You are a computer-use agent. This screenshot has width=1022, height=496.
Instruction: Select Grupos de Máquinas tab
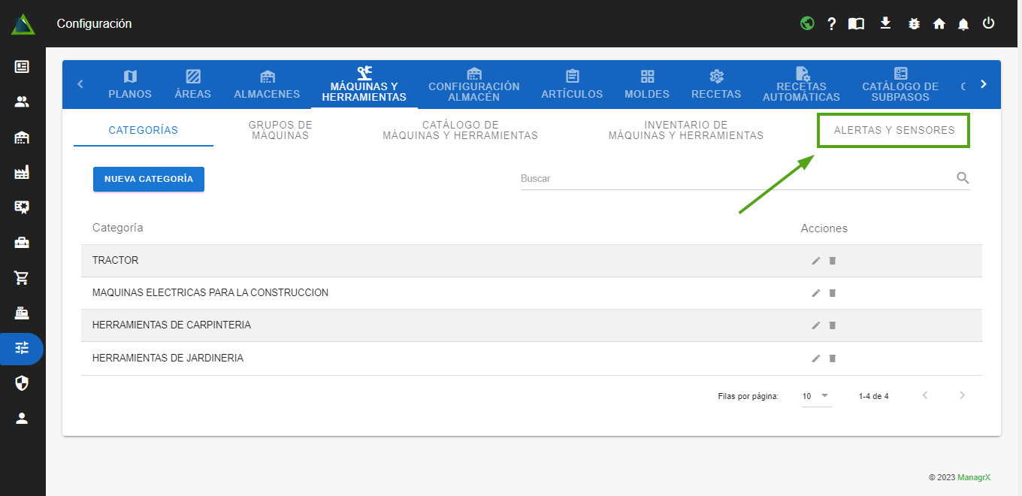[280, 130]
